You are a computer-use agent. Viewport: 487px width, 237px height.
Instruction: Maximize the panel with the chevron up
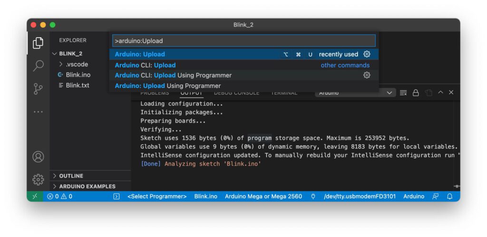(440, 92)
